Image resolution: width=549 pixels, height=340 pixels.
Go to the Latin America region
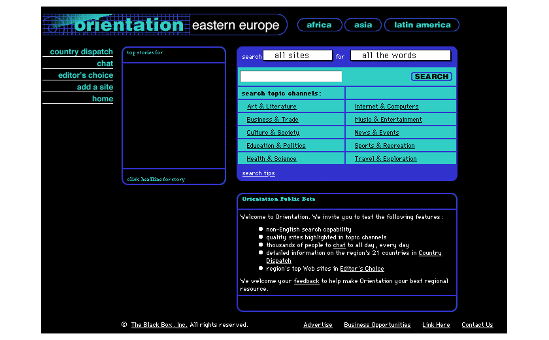(422, 25)
